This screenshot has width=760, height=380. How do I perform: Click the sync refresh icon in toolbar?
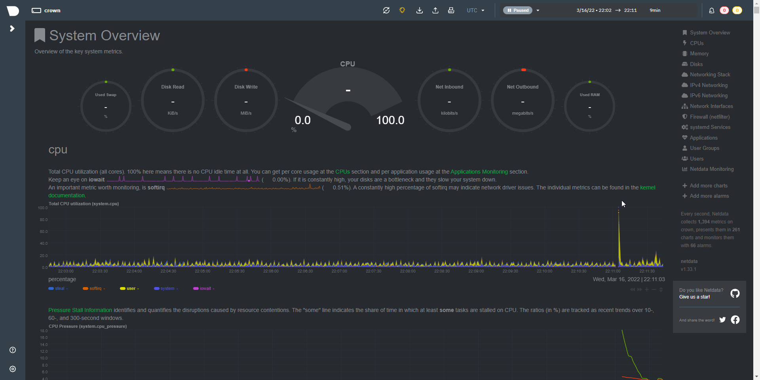386,10
